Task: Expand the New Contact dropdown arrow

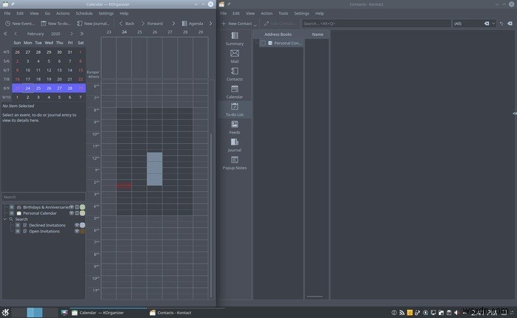Action: tap(256, 24)
